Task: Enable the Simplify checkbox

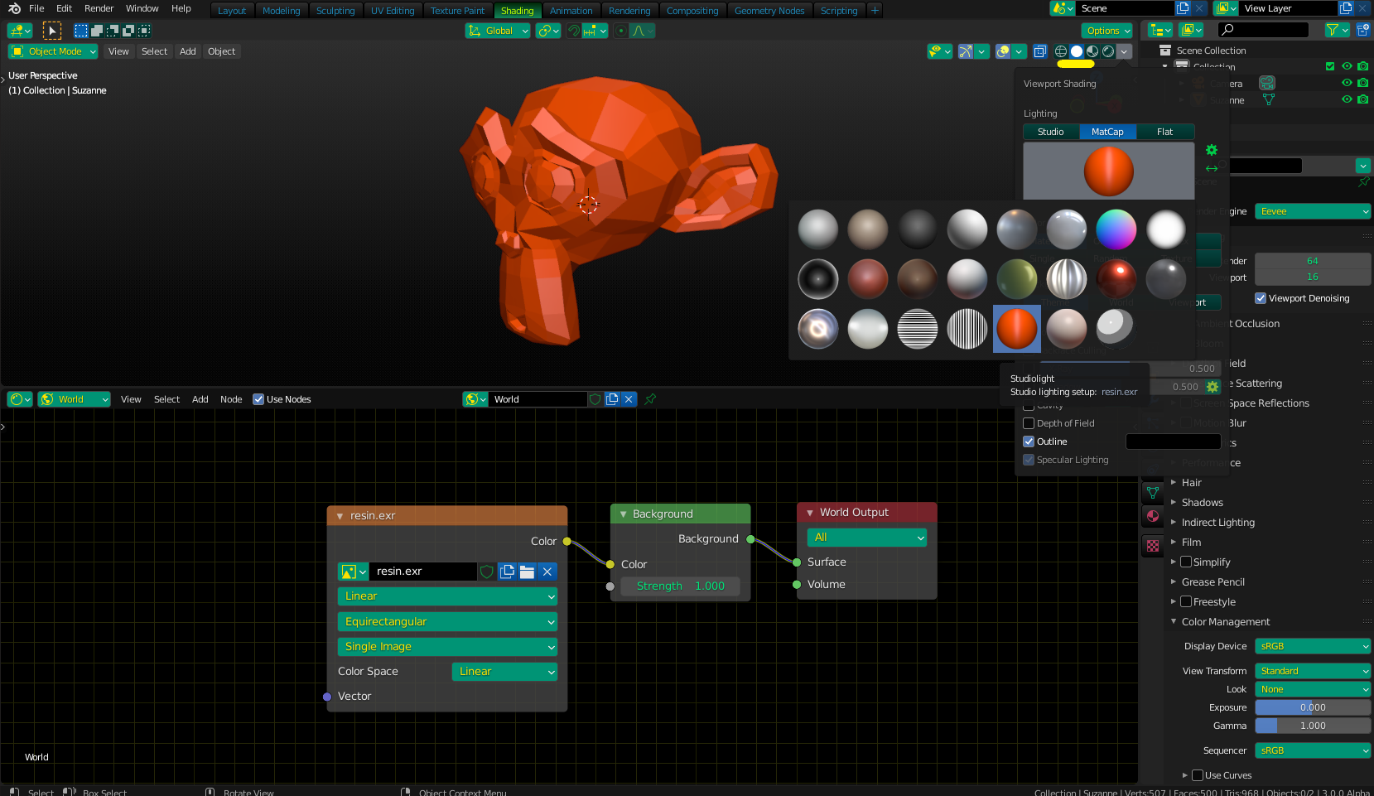Action: tap(1186, 562)
